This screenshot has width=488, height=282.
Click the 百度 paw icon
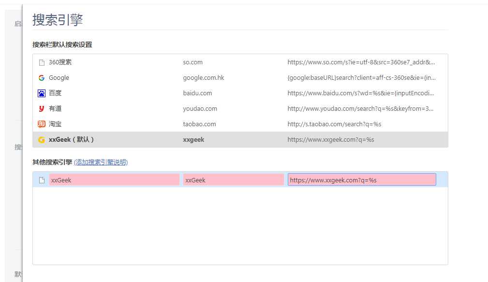pyautogui.click(x=42, y=93)
